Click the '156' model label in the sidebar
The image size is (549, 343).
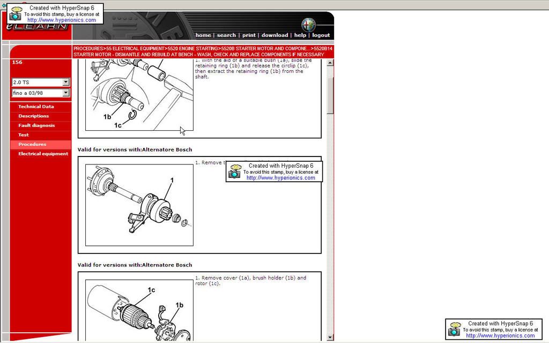click(17, 62)
